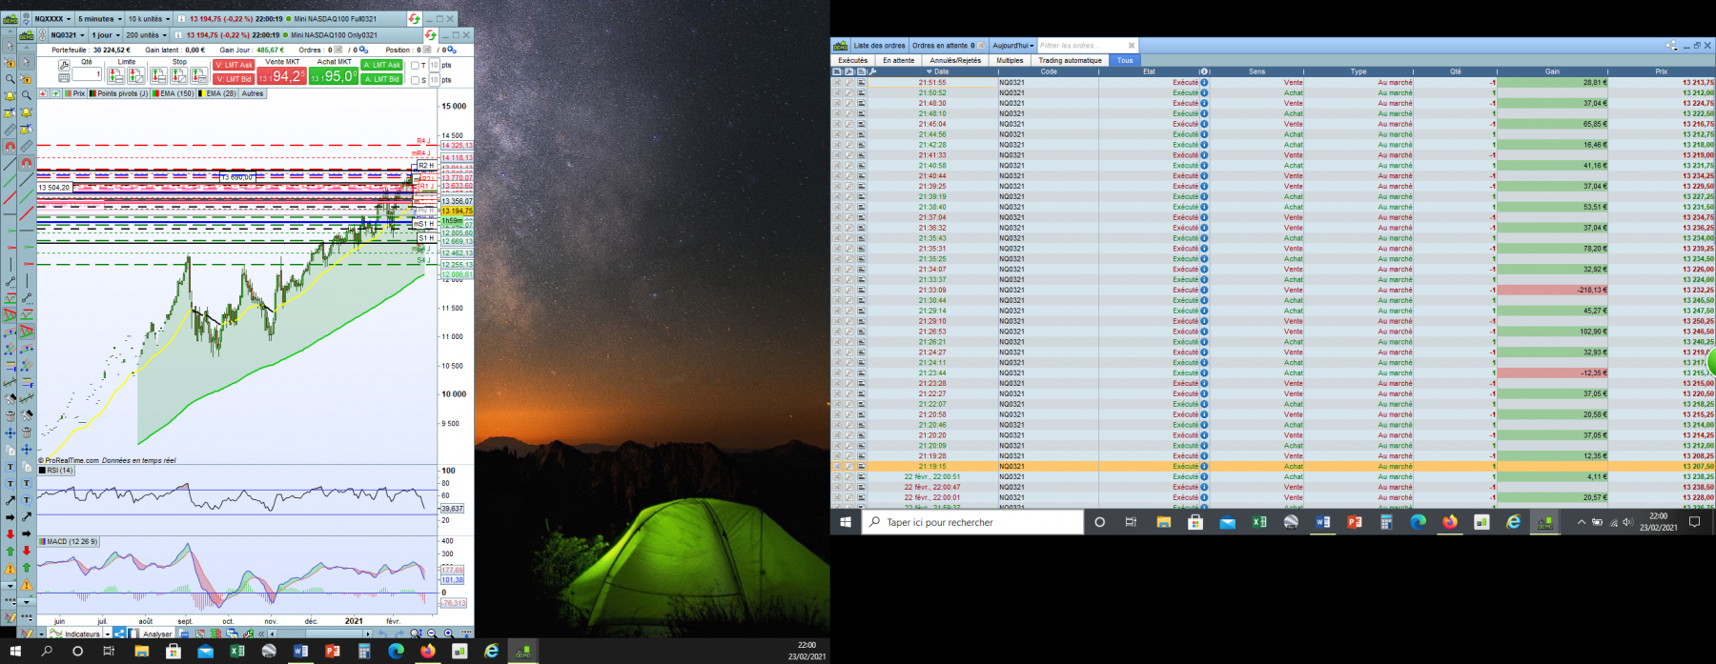Click the green Achat MKT price button
The image size is (1716, 664).
coord(334,76)
